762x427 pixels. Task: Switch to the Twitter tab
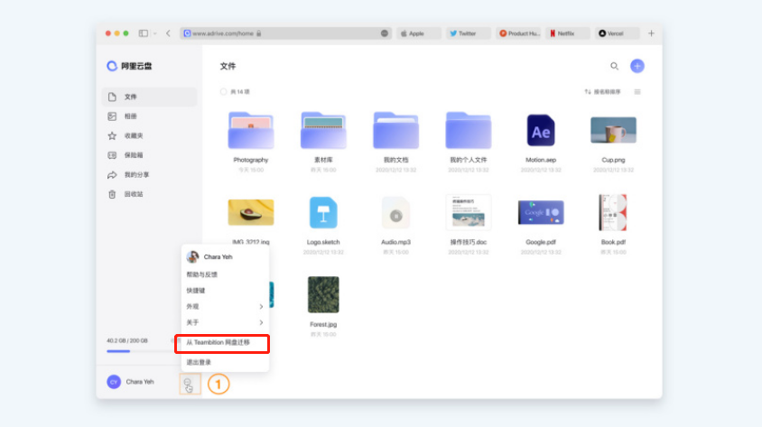(469, 33)
